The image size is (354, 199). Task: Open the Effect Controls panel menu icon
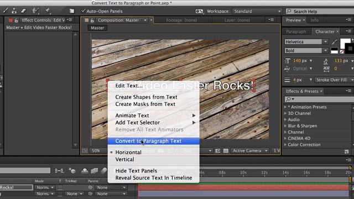click(x=70, y=20)
